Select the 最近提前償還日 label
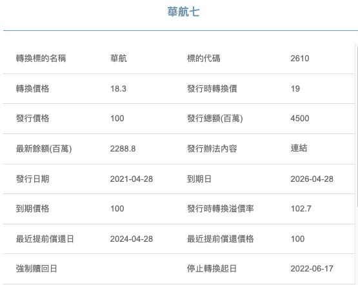The width and height of the screenshot is (358, 285). (45, 239)
